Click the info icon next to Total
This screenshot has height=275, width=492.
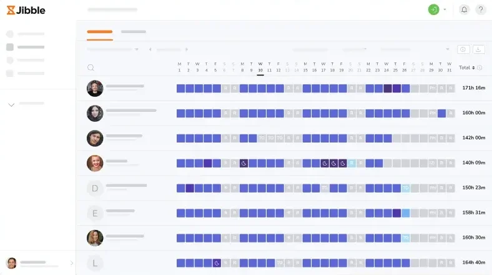click(x=480, y=67)
